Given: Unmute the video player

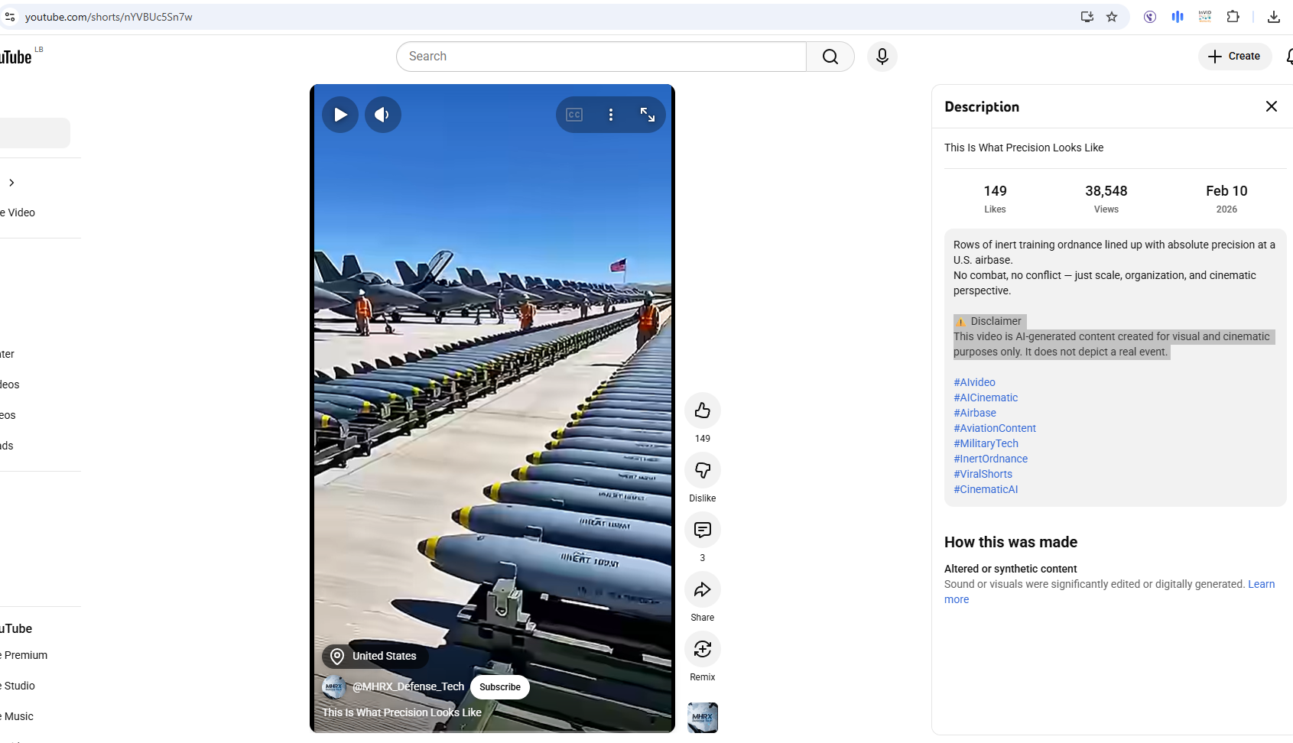Looking at the screenshot, I should 383,114.
